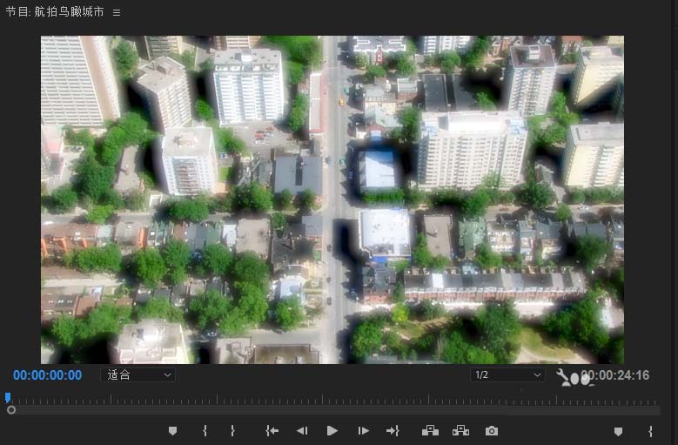Click the right-hand marker icon
Viewport: 678px width, 445px height.
tap(618, 431)
